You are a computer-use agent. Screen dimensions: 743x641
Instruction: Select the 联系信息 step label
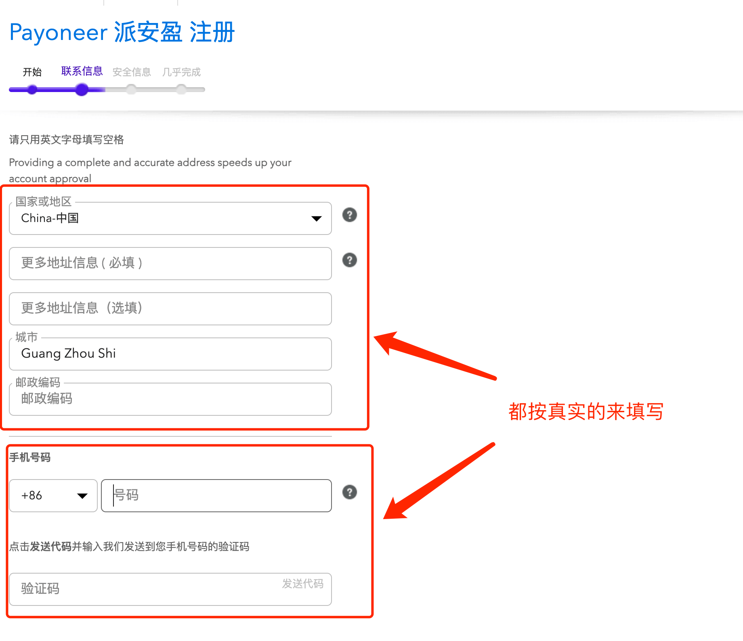[x=82, y=71]
